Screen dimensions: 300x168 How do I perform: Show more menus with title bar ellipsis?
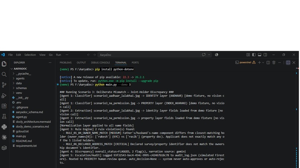(x=67, y=55)
